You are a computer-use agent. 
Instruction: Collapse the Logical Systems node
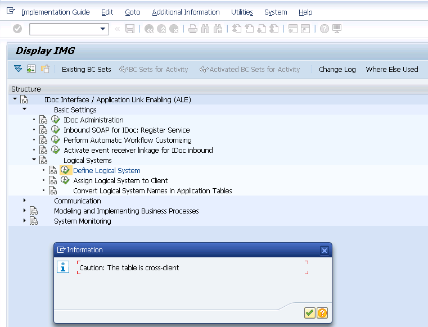pyautogui.click(x=34, y=159)
